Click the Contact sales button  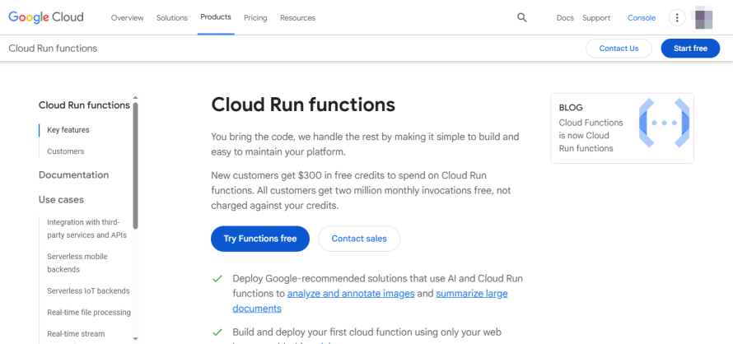(x=359, y=239)
